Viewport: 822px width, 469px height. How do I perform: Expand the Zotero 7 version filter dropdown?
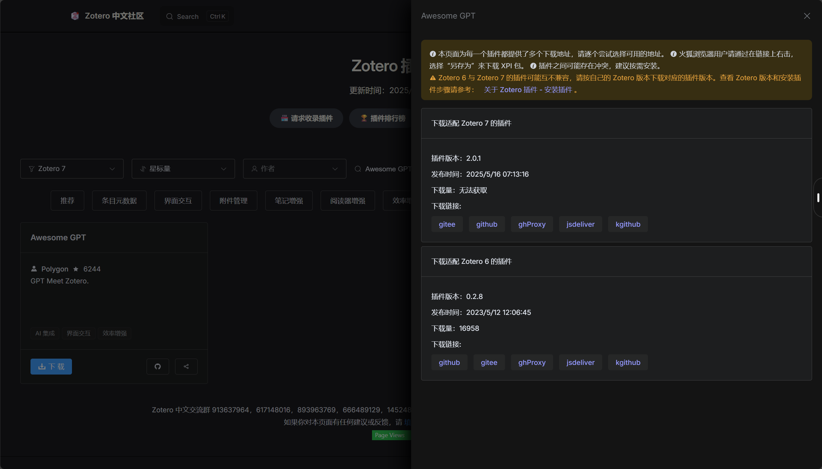(x=72, y=169)
